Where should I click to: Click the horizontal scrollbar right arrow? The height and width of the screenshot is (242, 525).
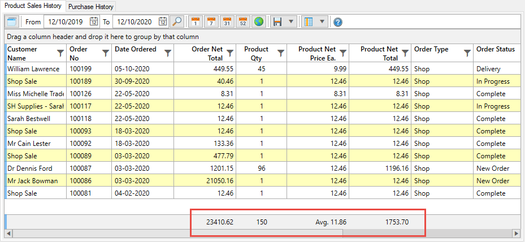pyautogui.click(x=516, y=233)
